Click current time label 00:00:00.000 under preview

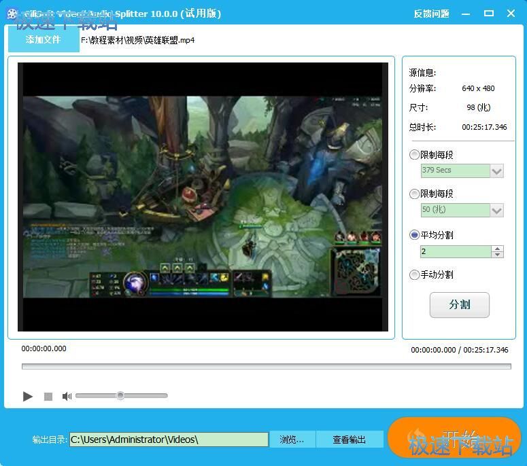(x=44, y=348)
